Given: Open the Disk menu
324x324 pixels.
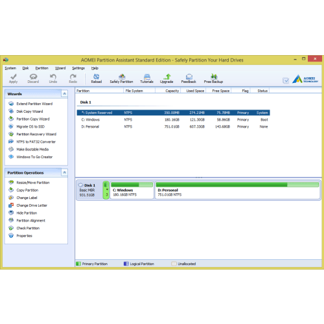Looking at the screenshot, I should coord(25,68).
